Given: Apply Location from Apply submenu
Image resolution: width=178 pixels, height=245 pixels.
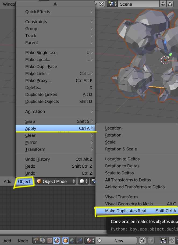Looking at the screenshot, I should click(x=137, y=128).
